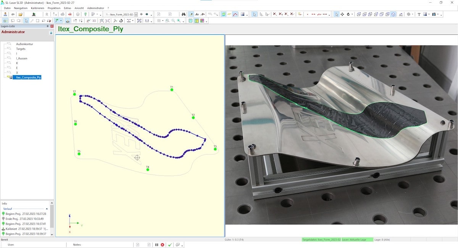Pause the laser projection
Viewport: 458px width, 248px height.
tap(156, 244)
